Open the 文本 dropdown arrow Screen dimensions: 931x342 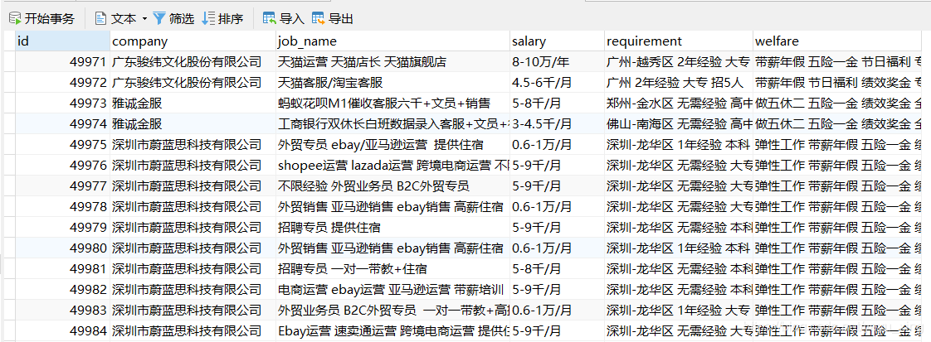144,20
